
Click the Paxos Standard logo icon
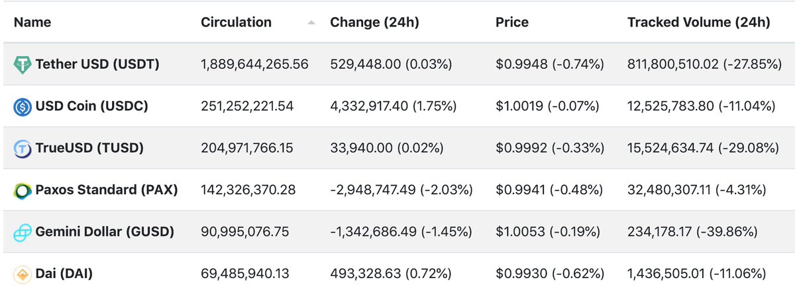click(23, 190)
